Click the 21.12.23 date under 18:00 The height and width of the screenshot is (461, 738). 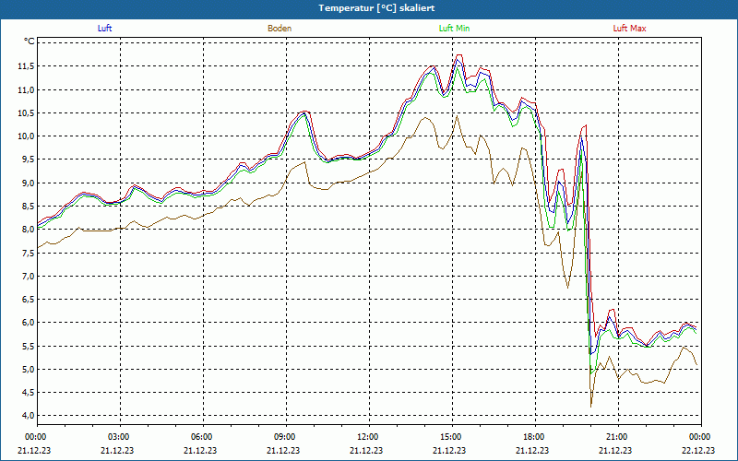point(532,450)
